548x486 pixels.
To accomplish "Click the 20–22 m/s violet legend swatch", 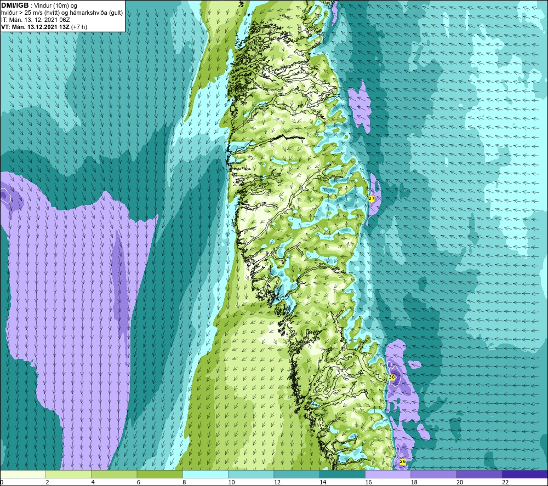I will click(x=479, y=474).
